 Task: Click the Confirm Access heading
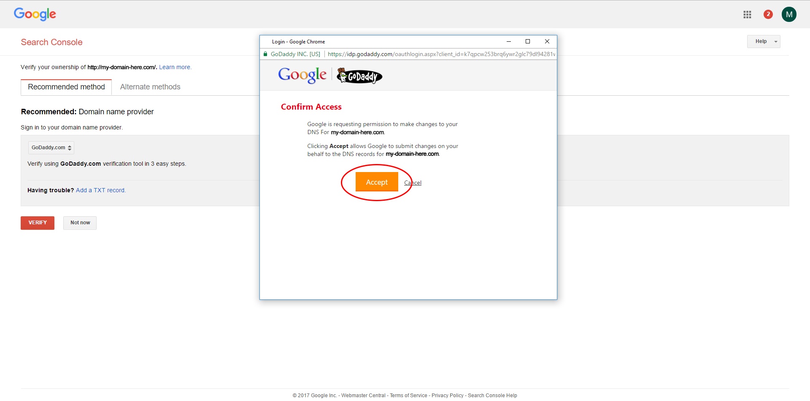coord(311,107)
